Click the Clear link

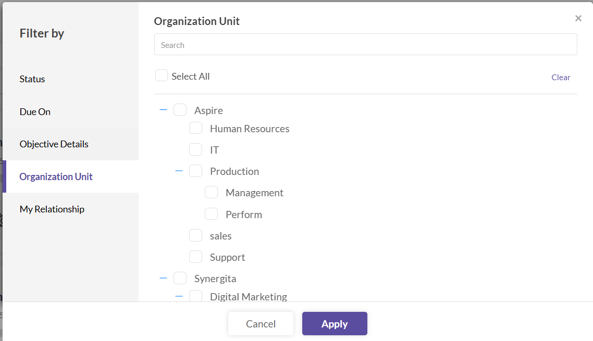[561, 78]
